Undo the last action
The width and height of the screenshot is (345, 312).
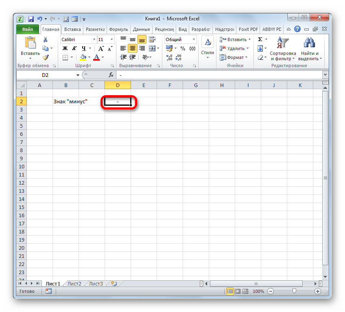tap(39, 19)
